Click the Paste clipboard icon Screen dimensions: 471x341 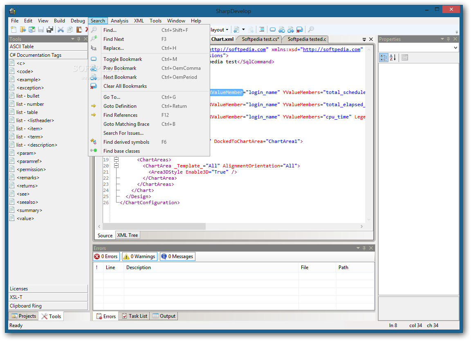[78, 29]
